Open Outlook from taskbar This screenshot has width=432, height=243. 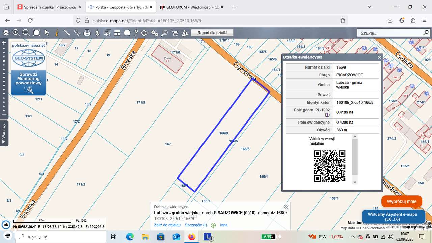coord(177,237)
